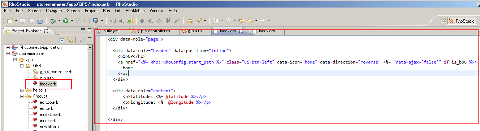
Task: Close the active index.erb editor tab
Action: (x=241, y=31)
